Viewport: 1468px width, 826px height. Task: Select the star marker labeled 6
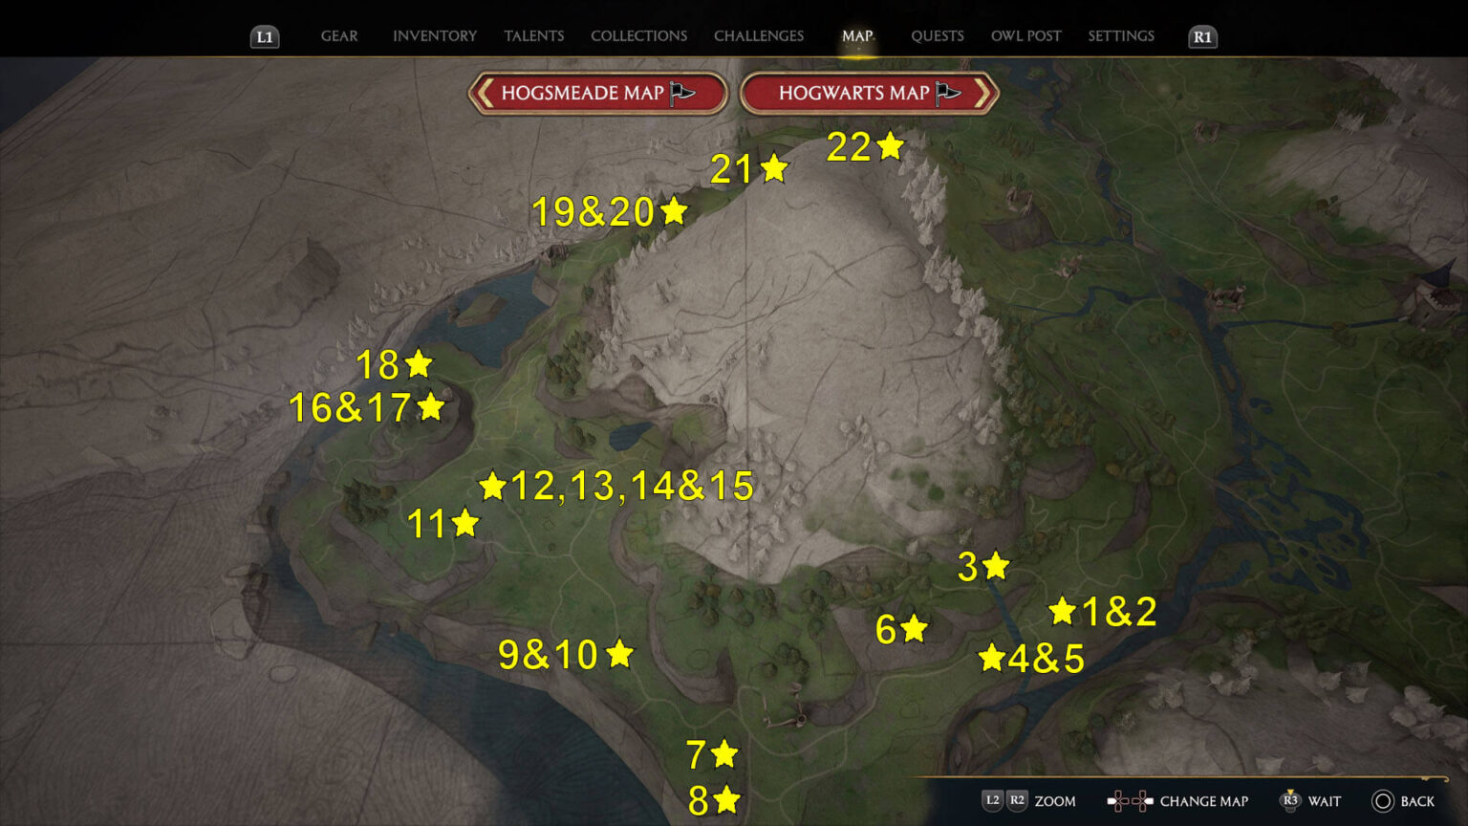[915, 628]
